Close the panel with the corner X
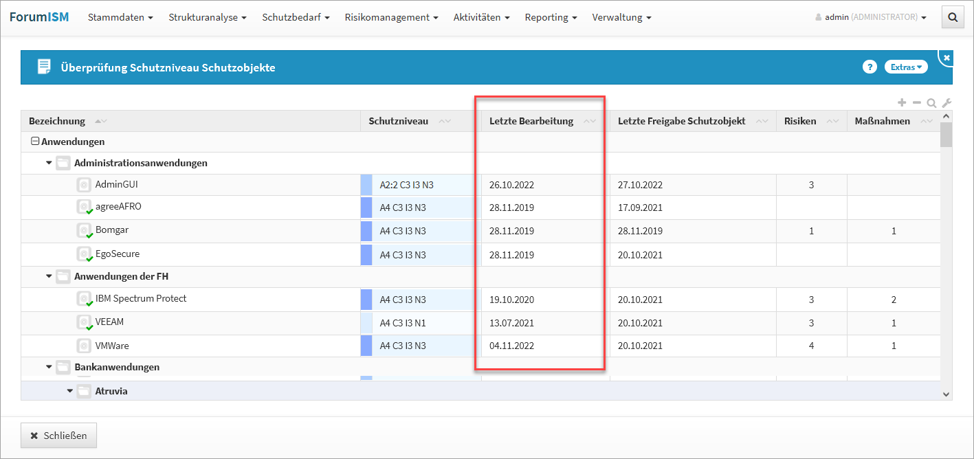 pos(947,58)
